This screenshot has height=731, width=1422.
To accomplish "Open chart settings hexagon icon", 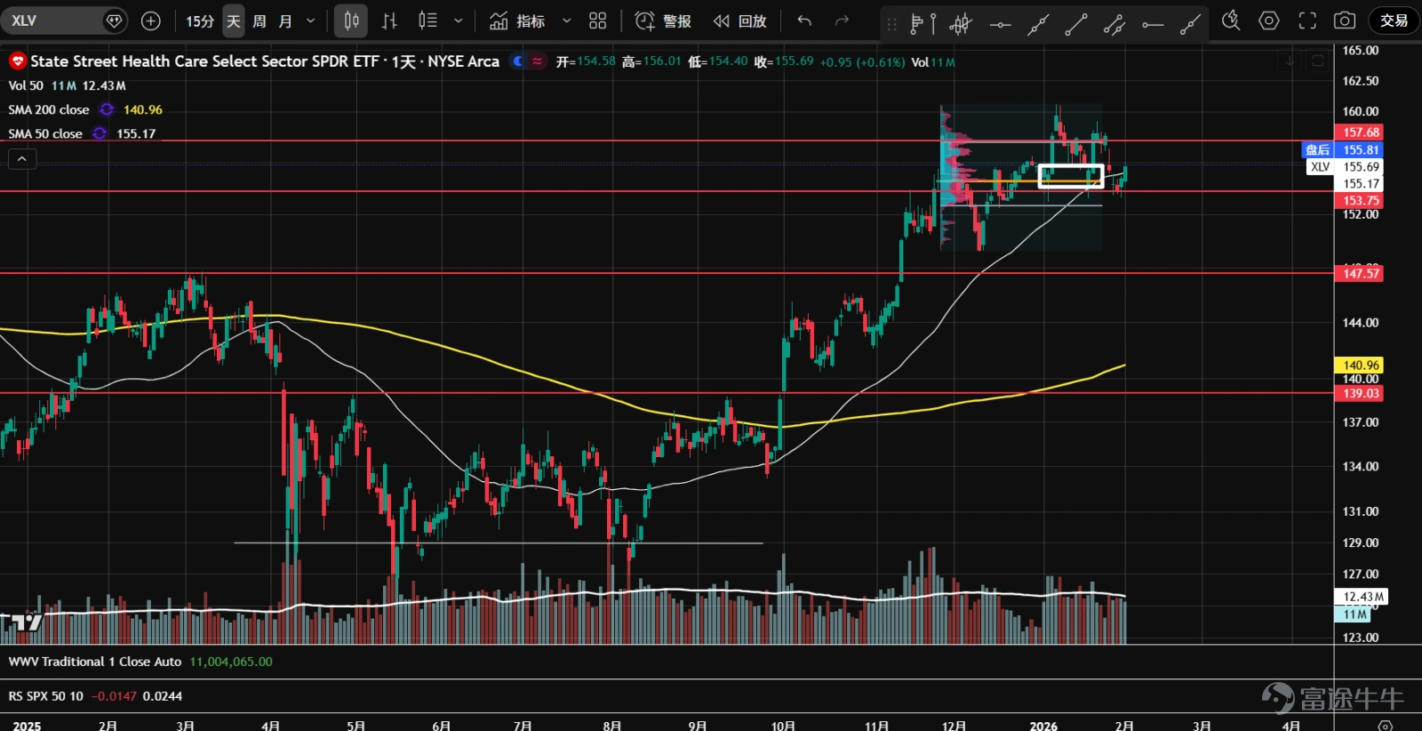I will pyautogui.click(x=1269, y=20).
